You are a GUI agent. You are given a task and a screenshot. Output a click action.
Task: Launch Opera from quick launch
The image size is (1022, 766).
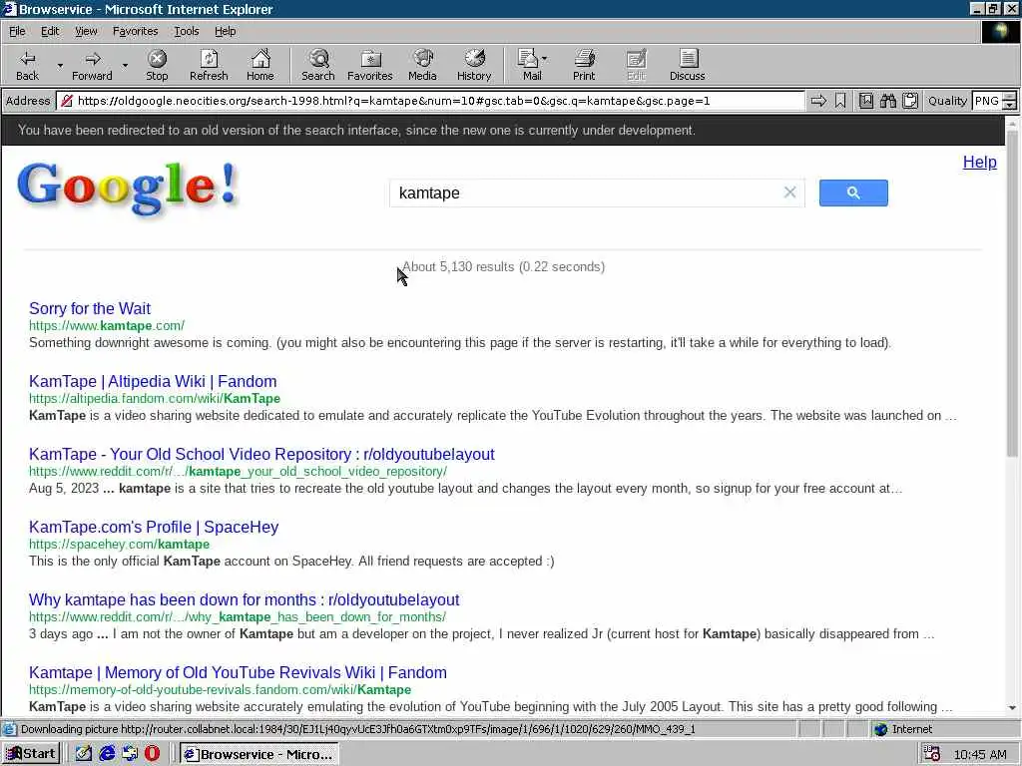pyautogui.click(x=153, y=754)
